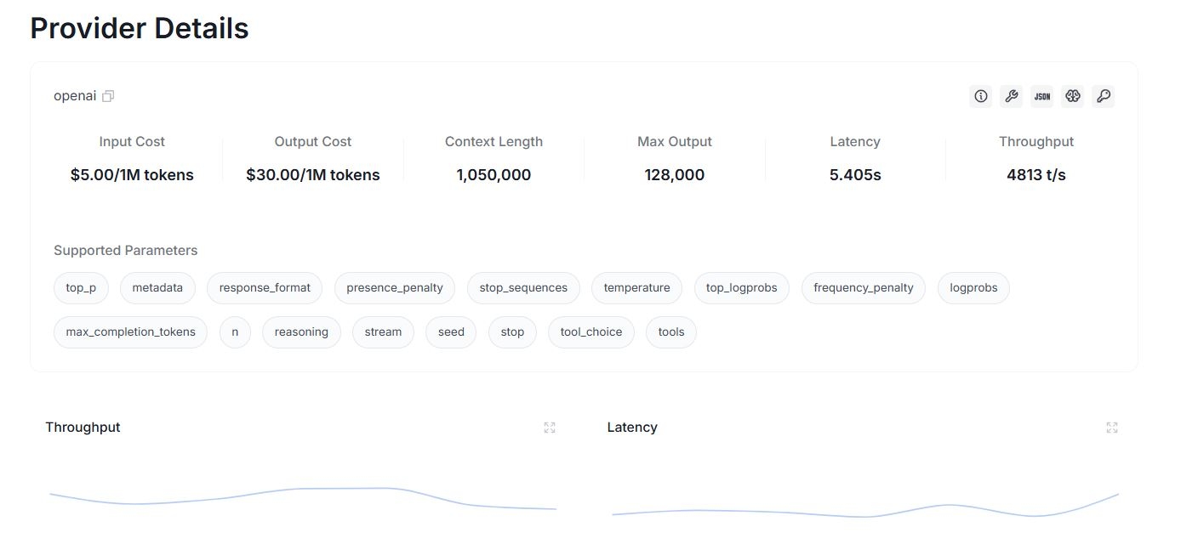Copy the openai provider name
1181x544 pixels.
[108, 96]
